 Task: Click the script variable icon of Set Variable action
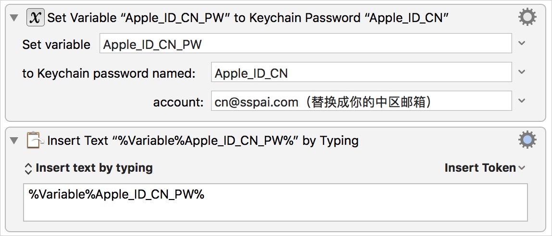coord(35,18)
